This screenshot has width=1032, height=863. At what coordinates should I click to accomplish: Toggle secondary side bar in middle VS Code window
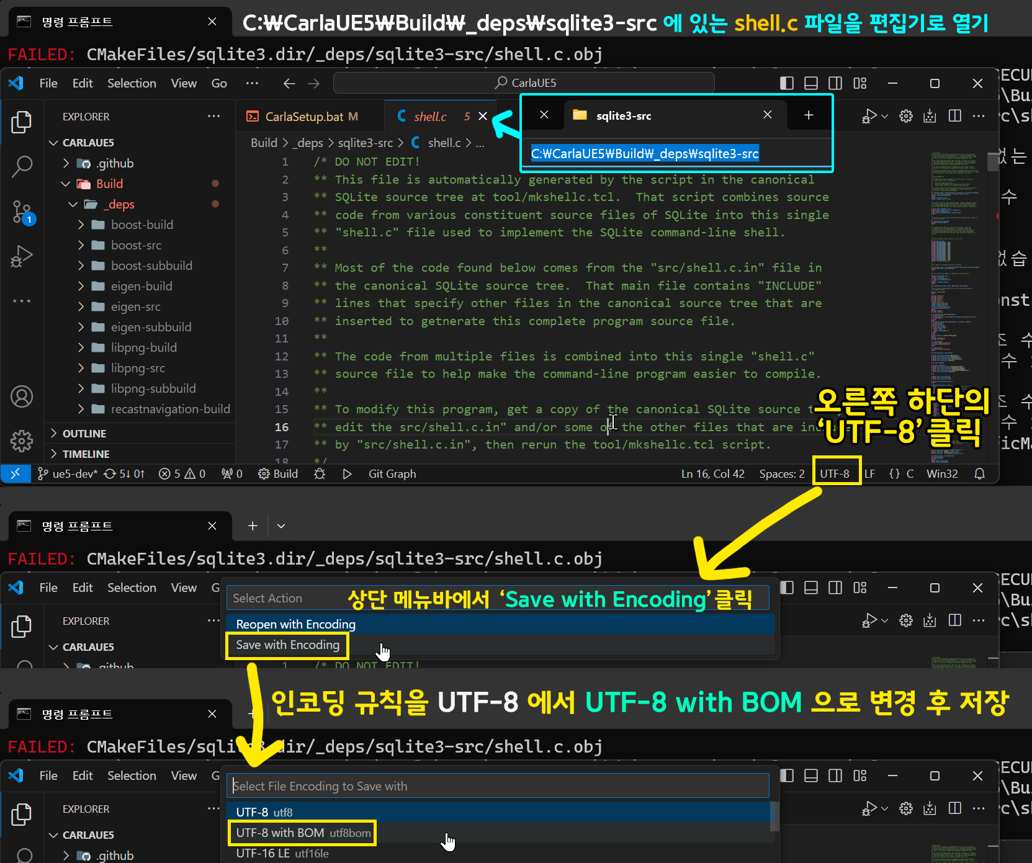pos(836,588)
